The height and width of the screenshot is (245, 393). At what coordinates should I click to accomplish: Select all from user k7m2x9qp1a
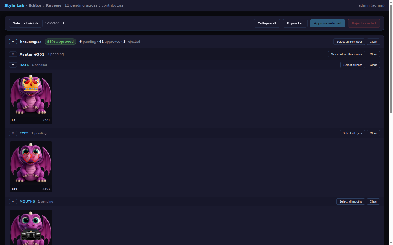tap(349, 42)
